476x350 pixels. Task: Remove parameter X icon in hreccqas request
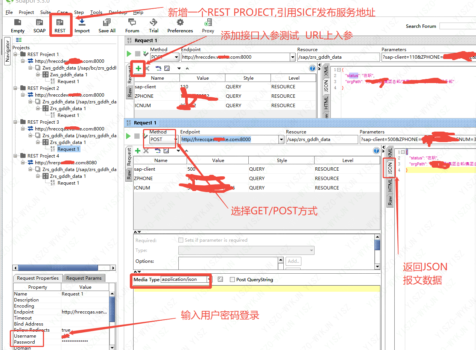146,151
